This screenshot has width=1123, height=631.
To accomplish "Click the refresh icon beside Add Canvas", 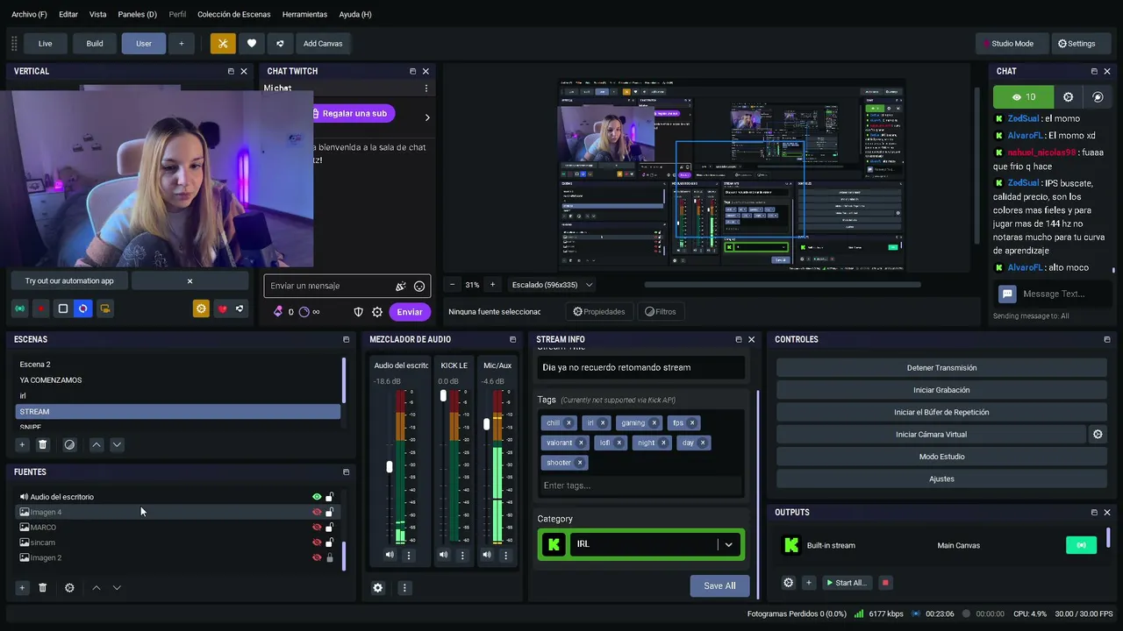I will 280,44.
